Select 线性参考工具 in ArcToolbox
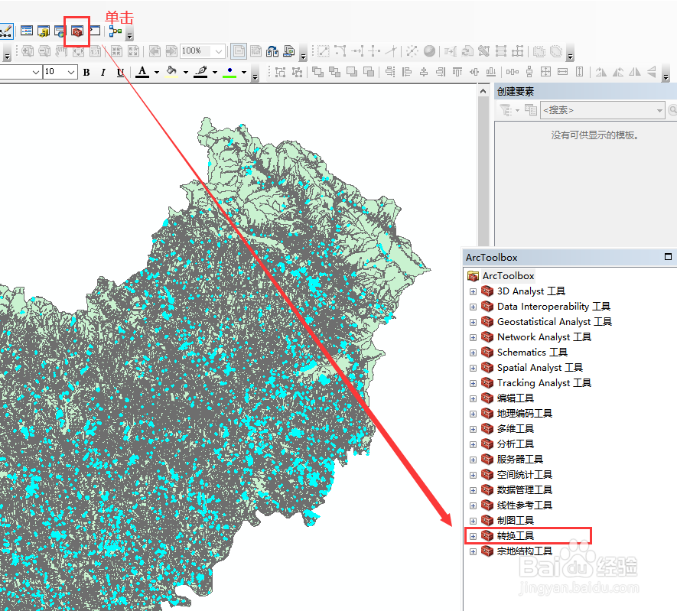Viewport: 677px width, 611px height. pos(524,505)
